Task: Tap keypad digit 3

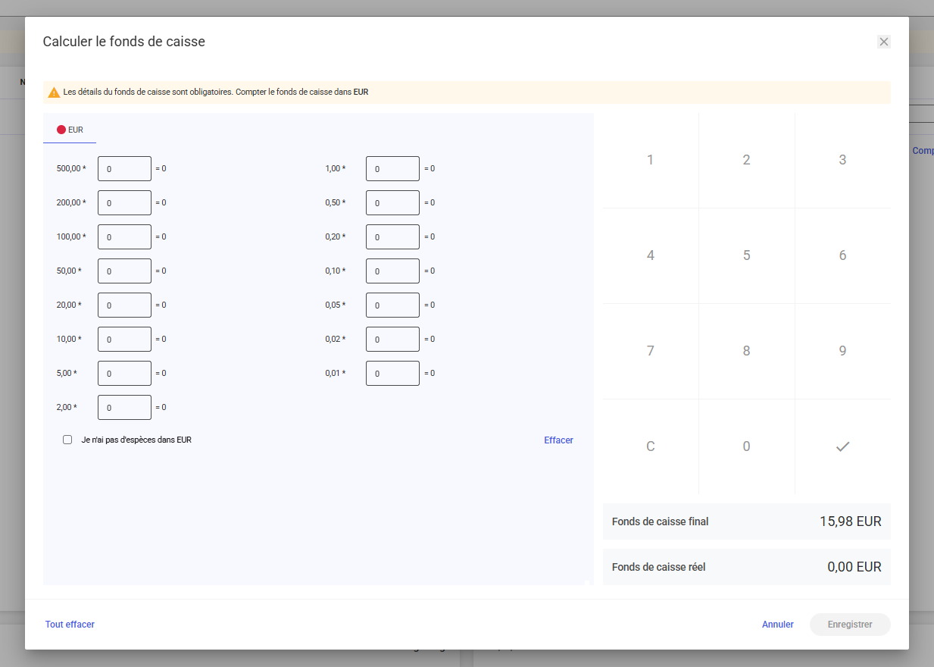Action: point(842,160)
